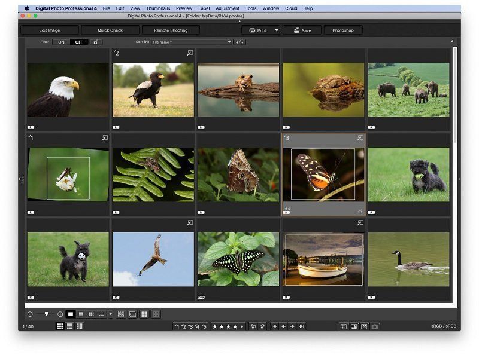The width and height of the screenshot is (479, 355).
Task: Select the rotate-left icon in bottom toolbar
Action: pos(254,325)
